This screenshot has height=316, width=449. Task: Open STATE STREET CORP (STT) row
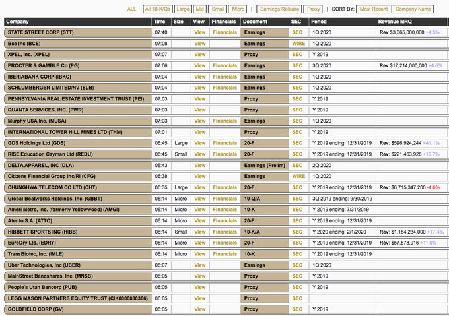tap(78, 32)
